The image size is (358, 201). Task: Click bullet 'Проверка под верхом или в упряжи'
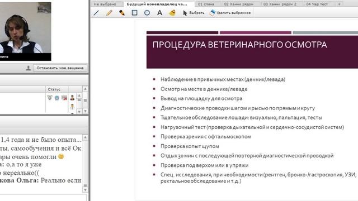[x=204, y=165]
